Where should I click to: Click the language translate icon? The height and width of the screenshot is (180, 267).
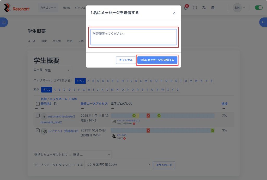click(204, 8)
